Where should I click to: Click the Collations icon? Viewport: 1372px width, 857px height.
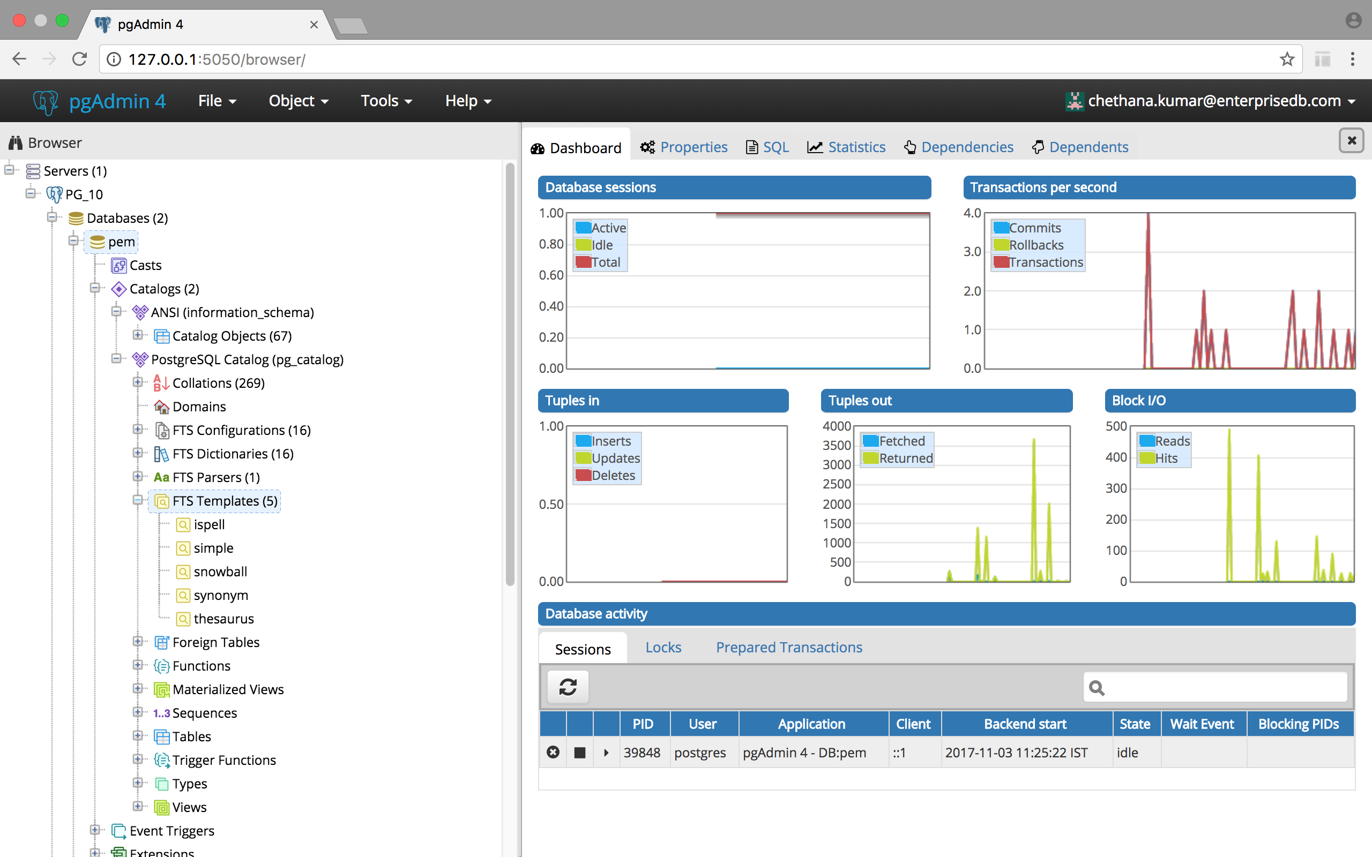[161, 383]
